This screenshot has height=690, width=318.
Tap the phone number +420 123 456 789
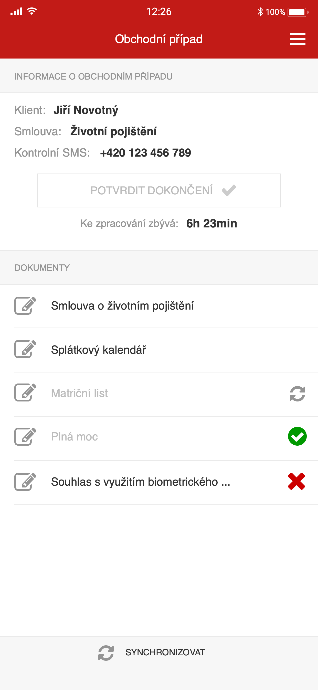point(145,152)
